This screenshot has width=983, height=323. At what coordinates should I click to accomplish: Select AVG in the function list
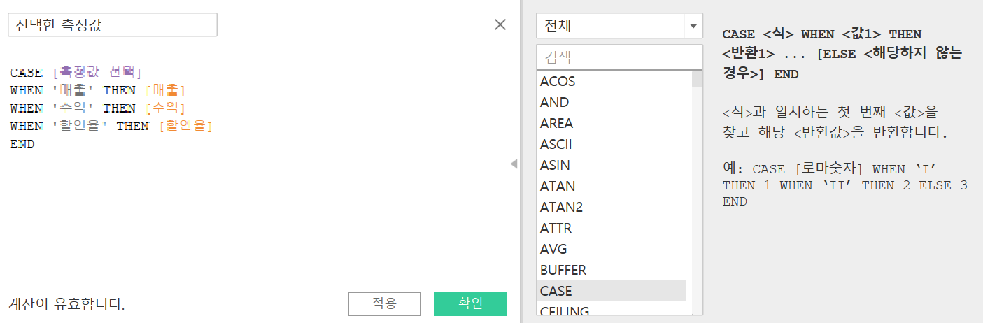[612, 249]
